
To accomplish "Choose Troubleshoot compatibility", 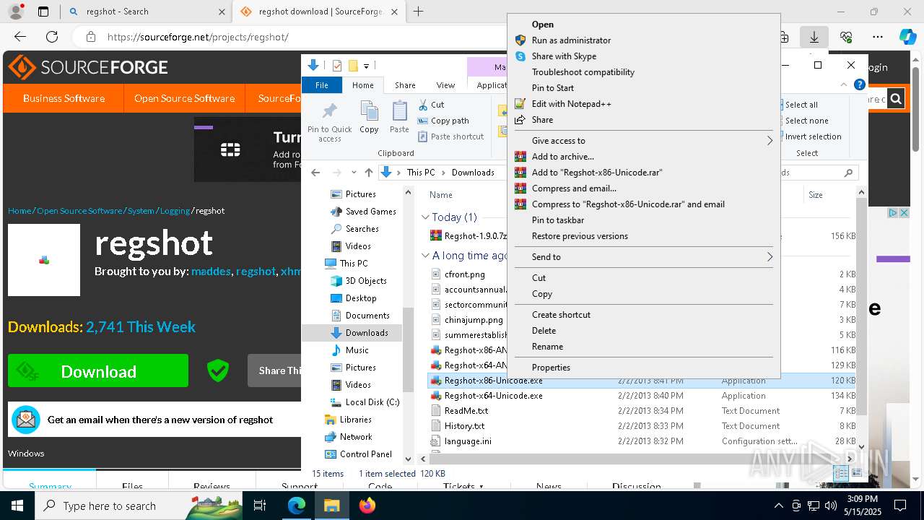I will pyautogui.click(x=583, y=72).
